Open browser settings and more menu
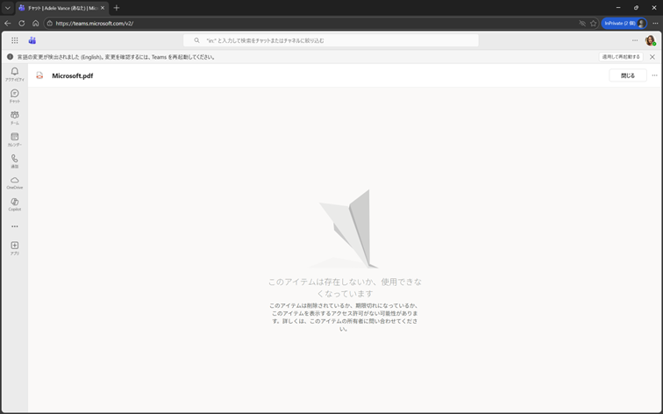663x414 pixels. [655, 24]
